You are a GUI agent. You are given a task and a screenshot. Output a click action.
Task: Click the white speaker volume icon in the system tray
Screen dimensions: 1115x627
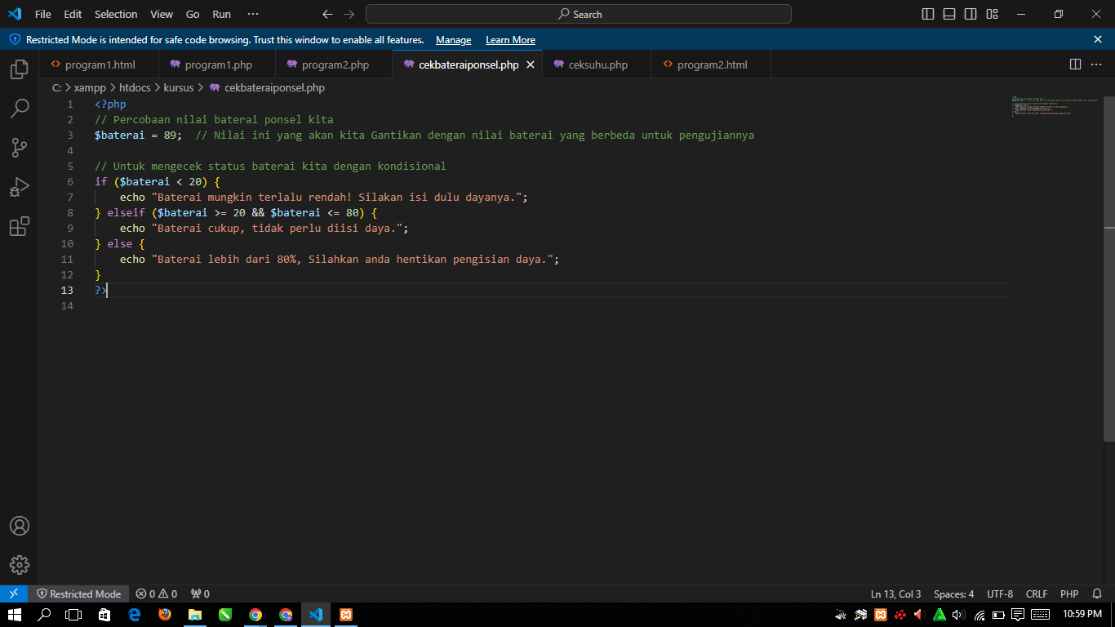coord(959,615)
